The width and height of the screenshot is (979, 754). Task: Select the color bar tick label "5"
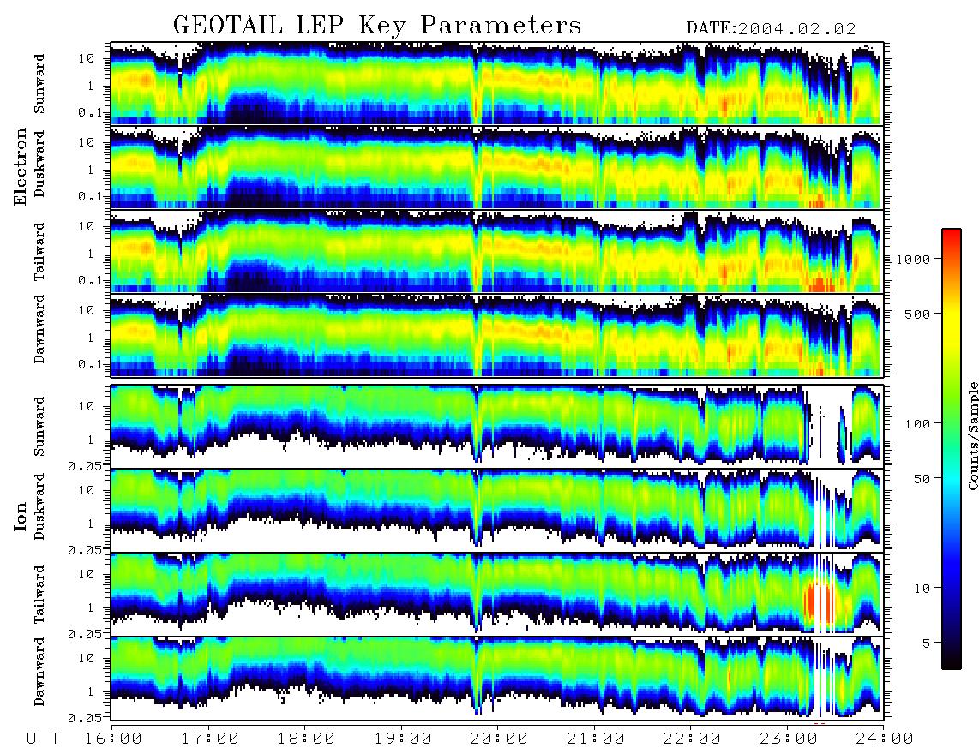[x=927, y=643]
